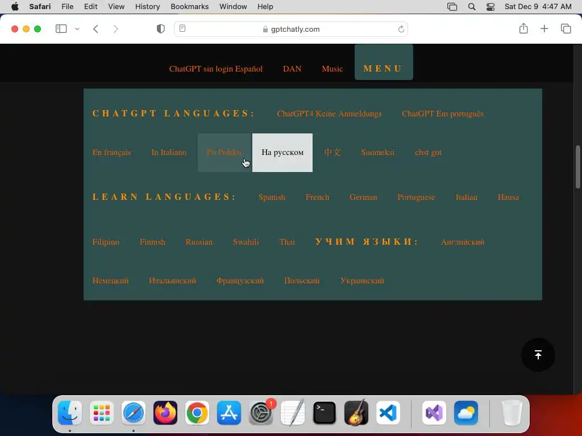582x436 pixels.
Task: Toggle Reader view in the address bar
Action: click(x=182, y=28)
